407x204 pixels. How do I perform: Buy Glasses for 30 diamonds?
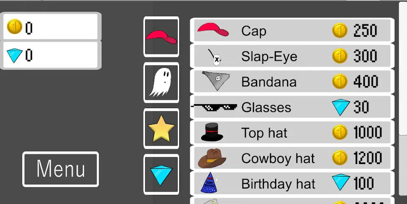[x=292, y=107]
